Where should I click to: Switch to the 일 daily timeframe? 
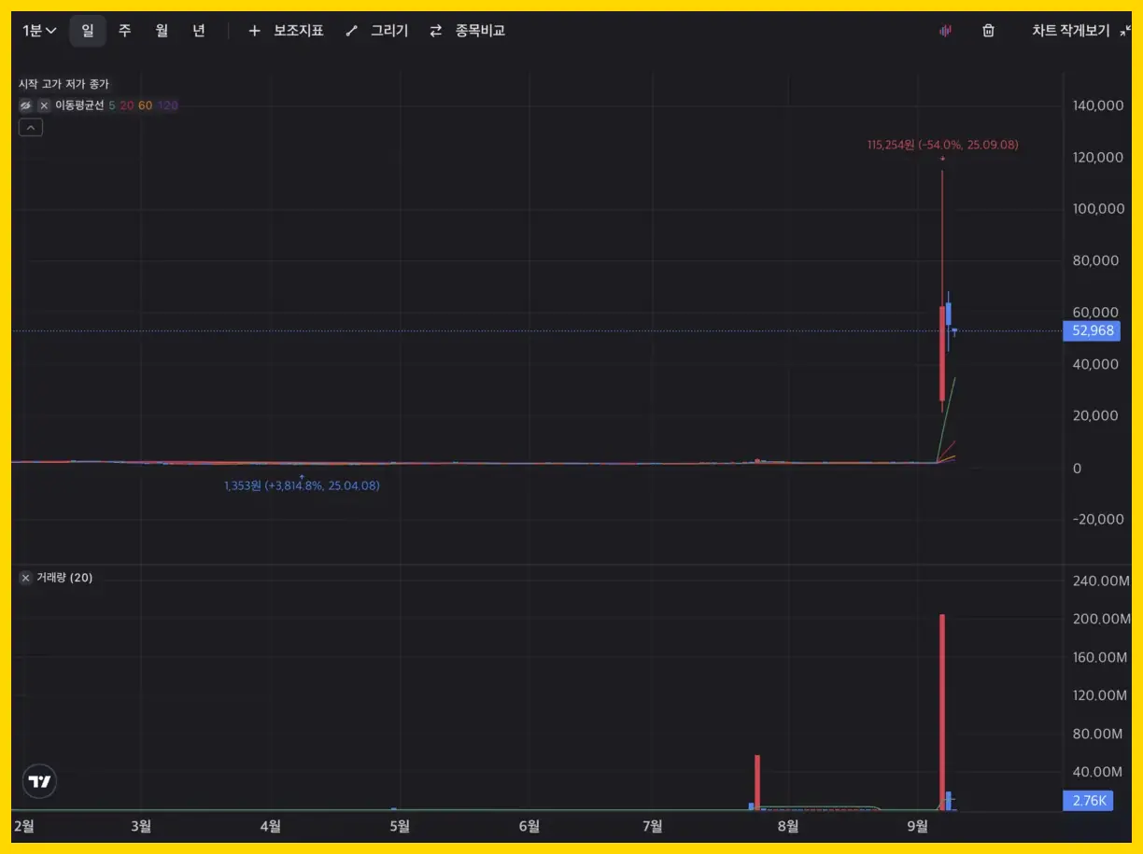pyautogui.click(x=87, y=31)
